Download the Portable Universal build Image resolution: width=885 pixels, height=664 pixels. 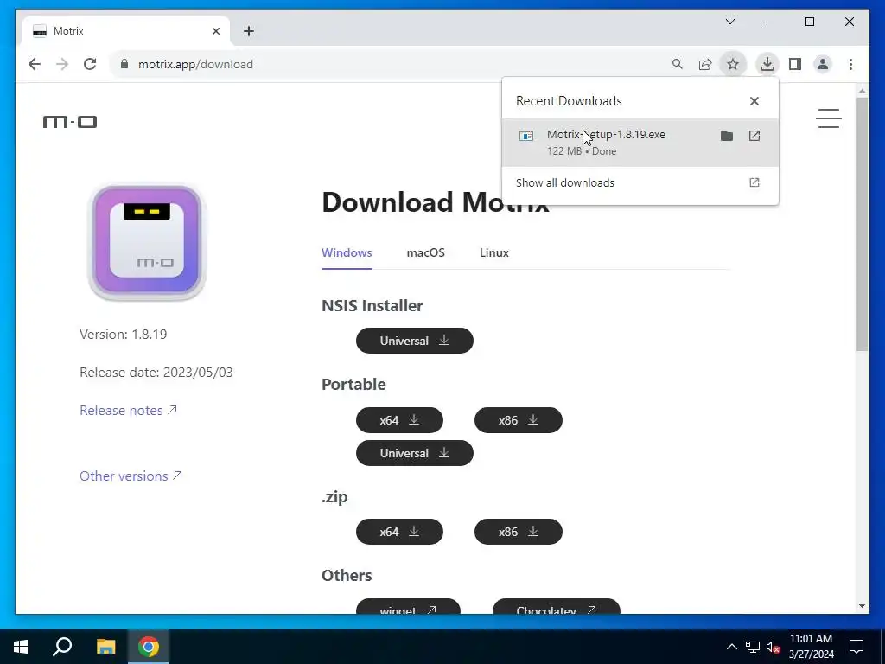point(415,453)
